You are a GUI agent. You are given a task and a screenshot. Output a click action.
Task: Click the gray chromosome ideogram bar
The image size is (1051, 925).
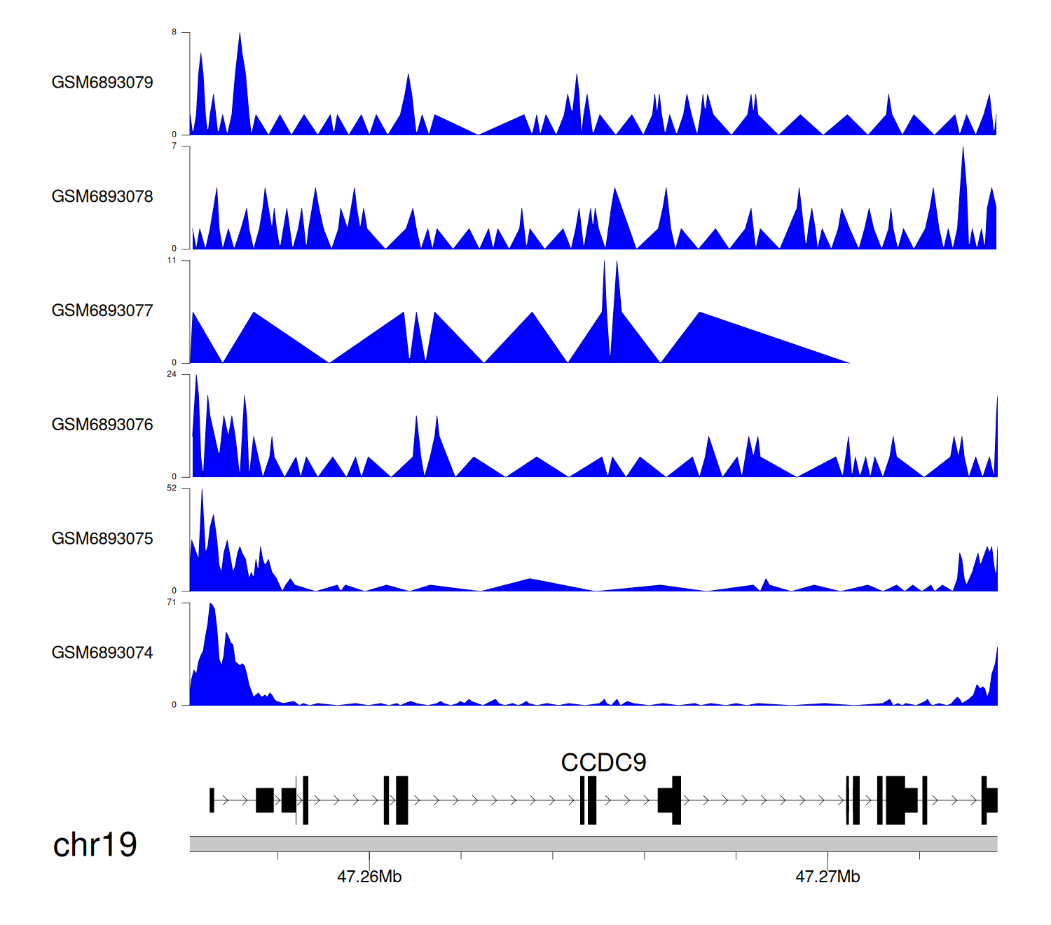tap(593, 844)
